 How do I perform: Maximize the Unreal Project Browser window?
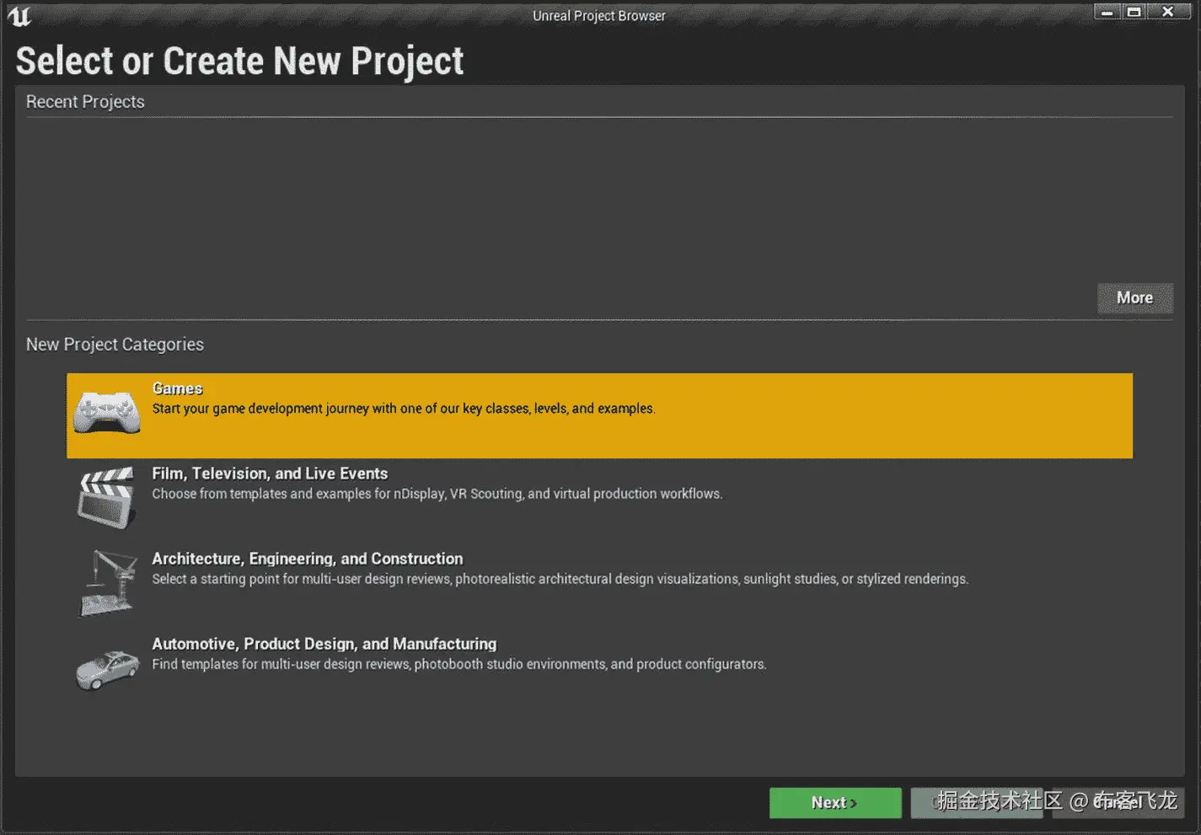point(1134,12)
